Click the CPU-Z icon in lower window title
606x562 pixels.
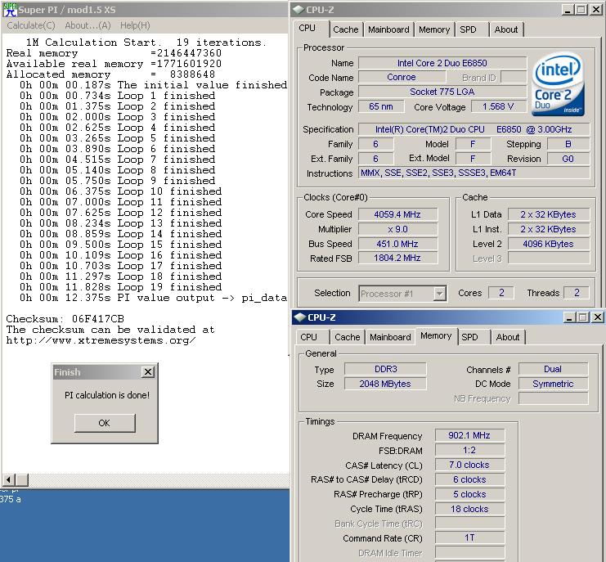click(x=299, y=317)
